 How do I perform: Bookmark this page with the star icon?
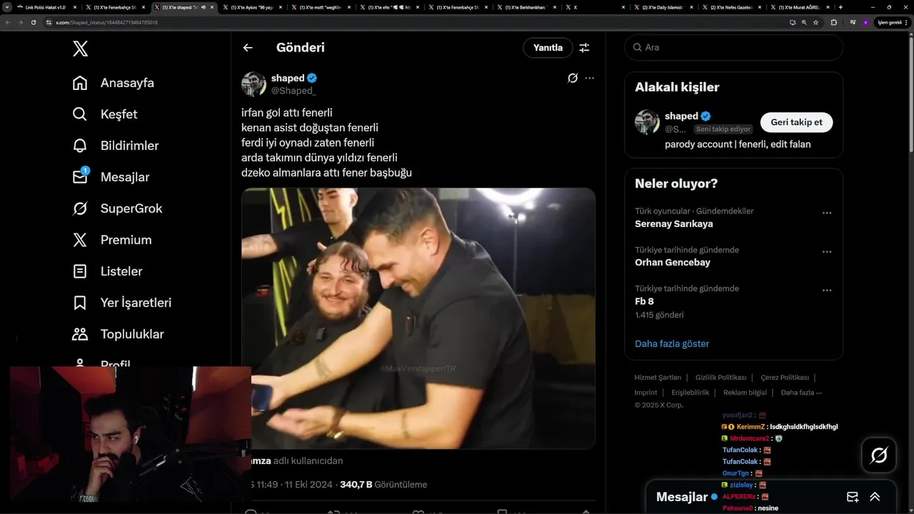(815, 22)
